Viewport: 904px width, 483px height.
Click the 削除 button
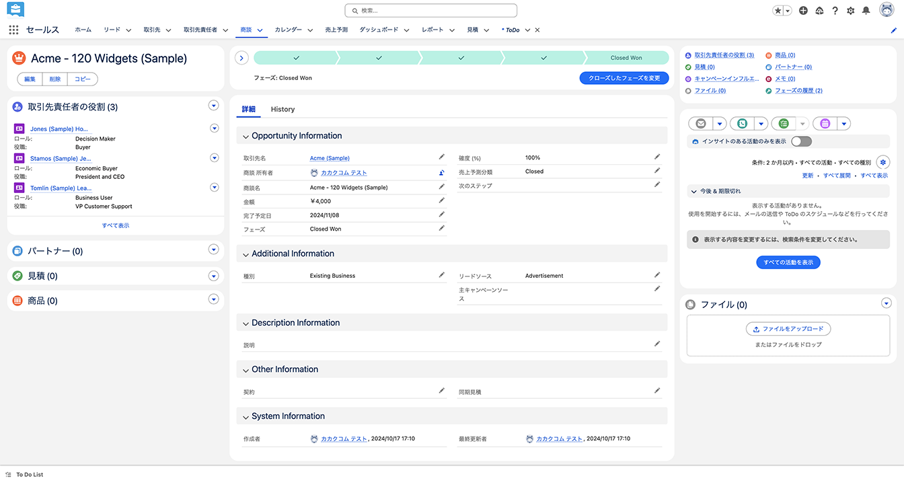point(54,79)
